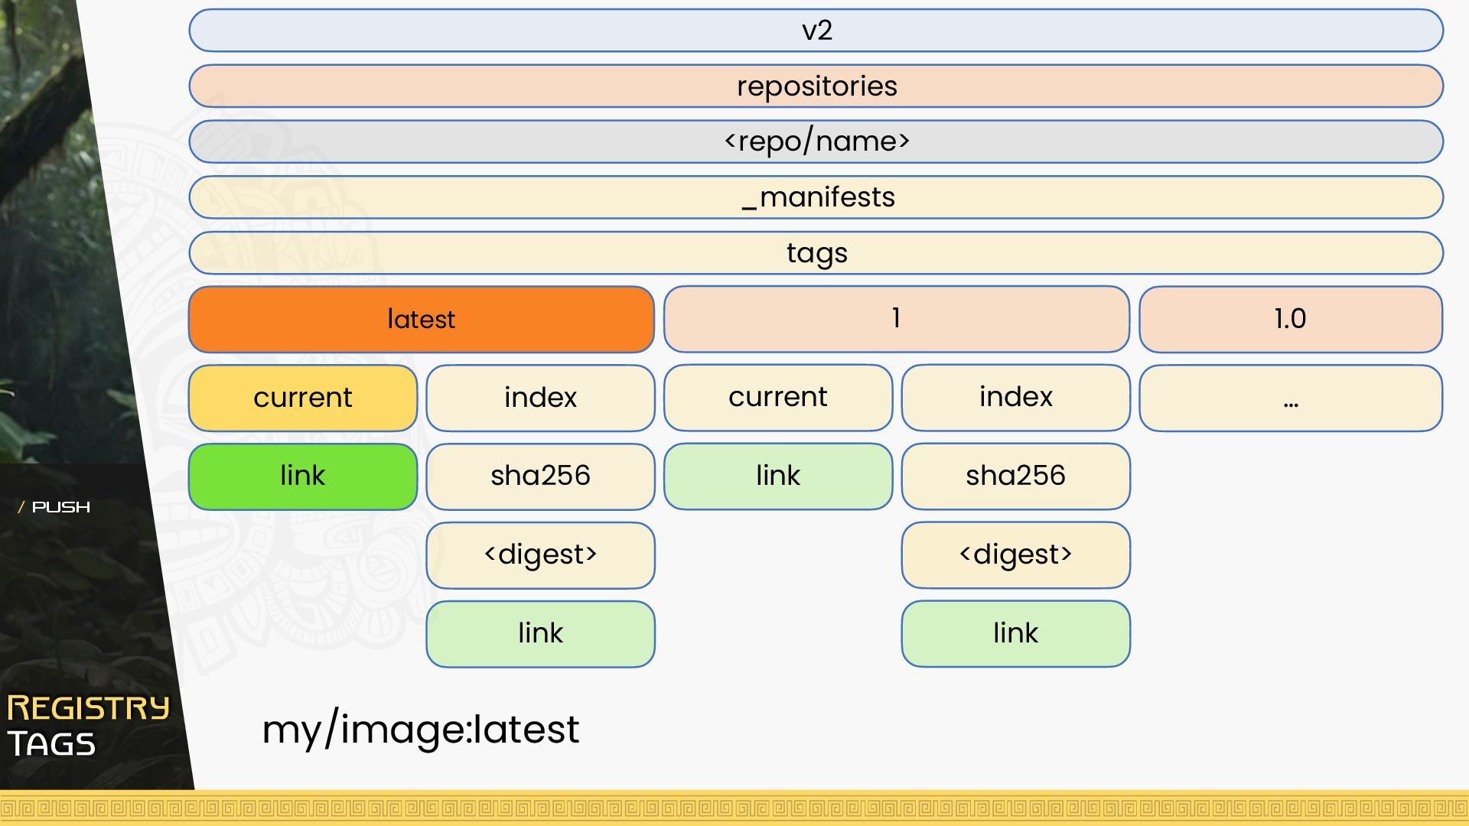Select the _manifests directory bar
Screen dimensions: 1469x826
tap(816, 197)
